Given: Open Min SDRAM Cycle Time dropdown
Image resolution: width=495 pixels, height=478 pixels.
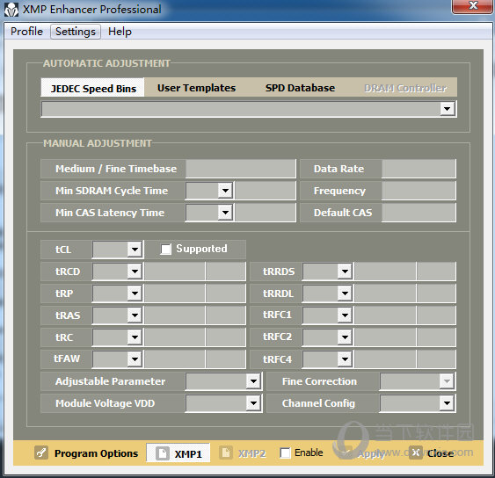Looking at the screenshot, I should [225, 191].
